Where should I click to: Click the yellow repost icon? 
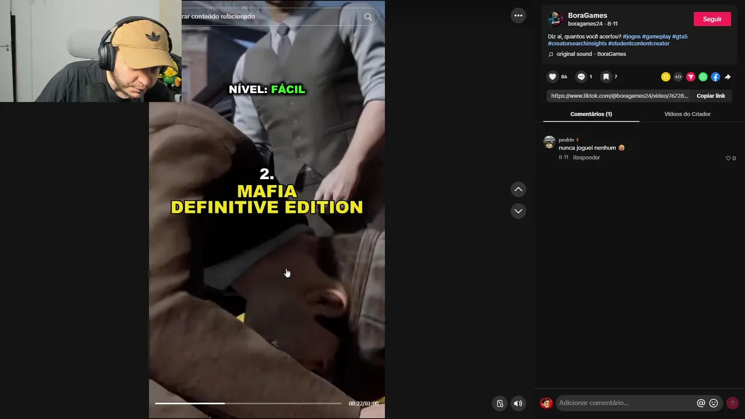(x=666, y=77)
